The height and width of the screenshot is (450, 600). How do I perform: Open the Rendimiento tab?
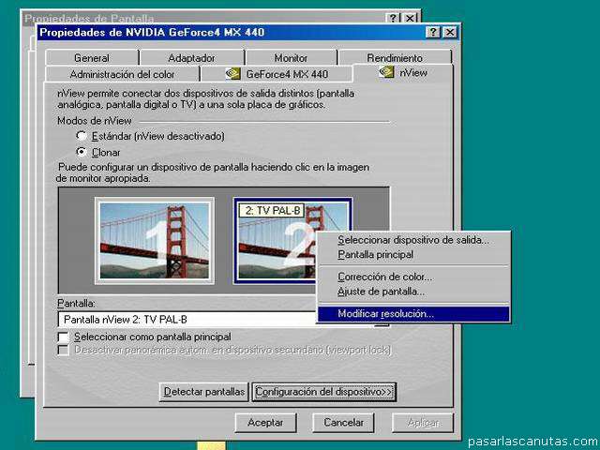[394, 58]
